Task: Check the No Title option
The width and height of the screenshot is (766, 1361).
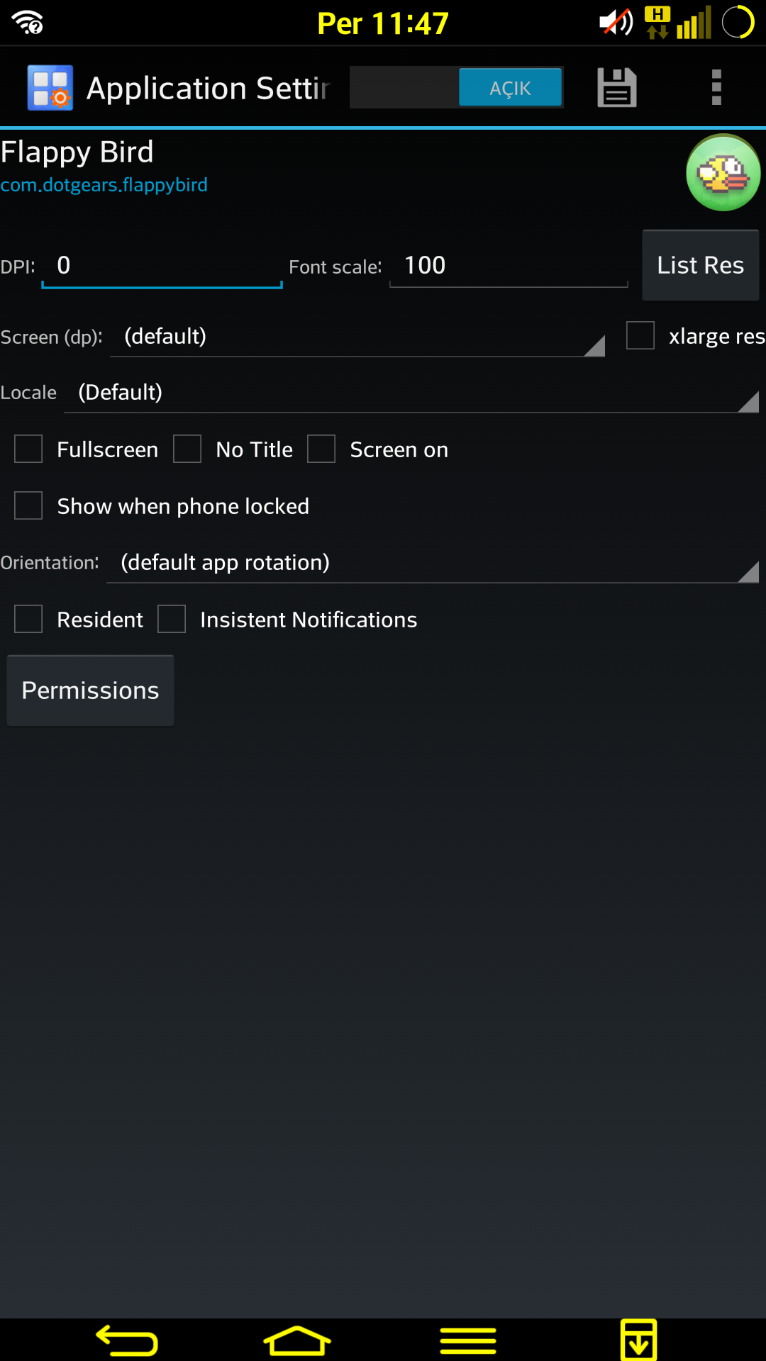Action: (x=187, y=449)
